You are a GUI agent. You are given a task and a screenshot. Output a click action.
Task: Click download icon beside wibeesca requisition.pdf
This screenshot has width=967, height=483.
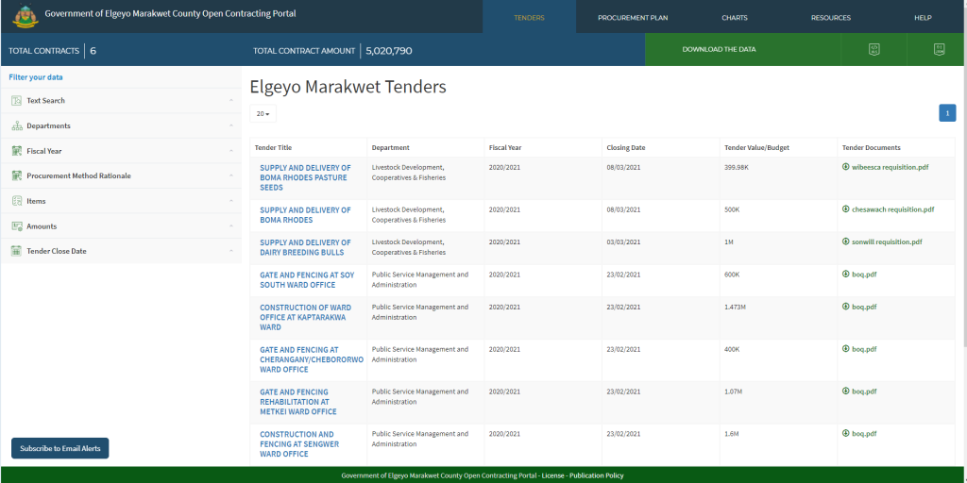[x=846, y=167]
